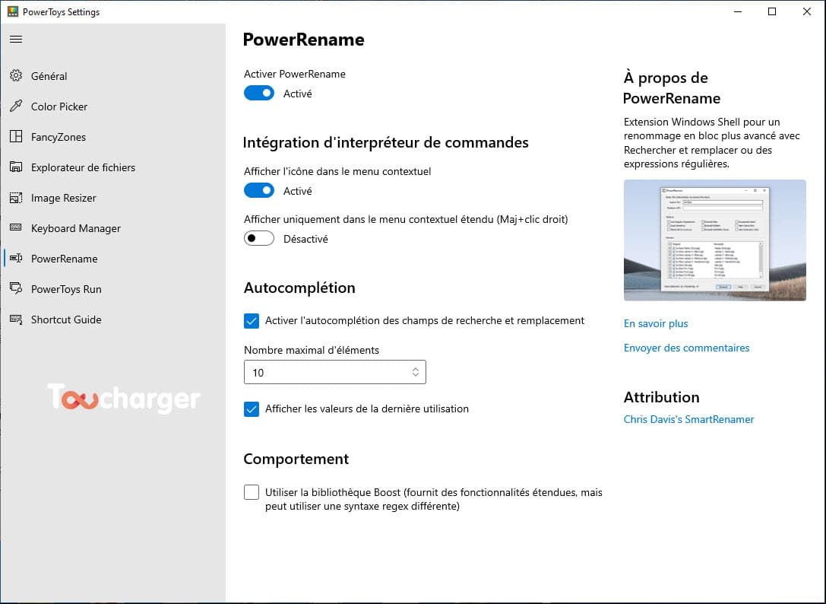Screen dimensions: 826x604
Task: Click the 'Comportement' section heading
Action: (x=296, y=459)
